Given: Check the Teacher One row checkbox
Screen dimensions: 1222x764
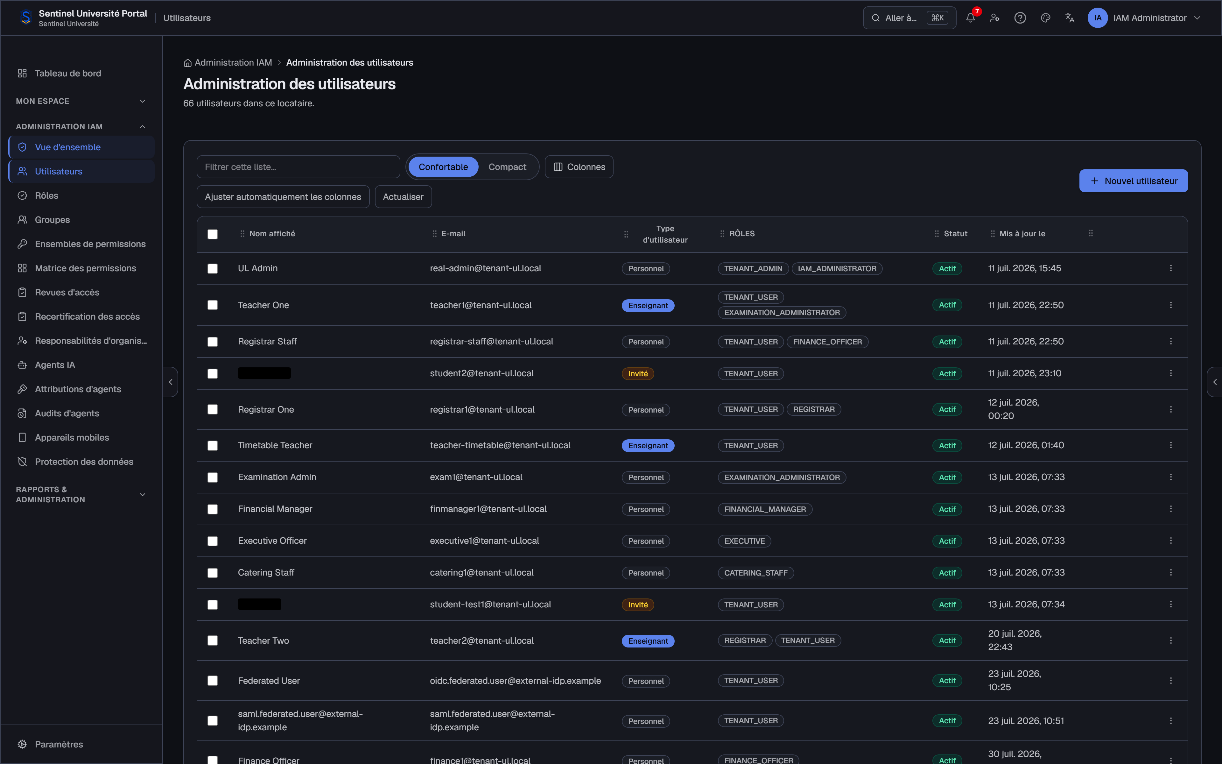Looking at the screenshot, I should [x=213, y=305].
